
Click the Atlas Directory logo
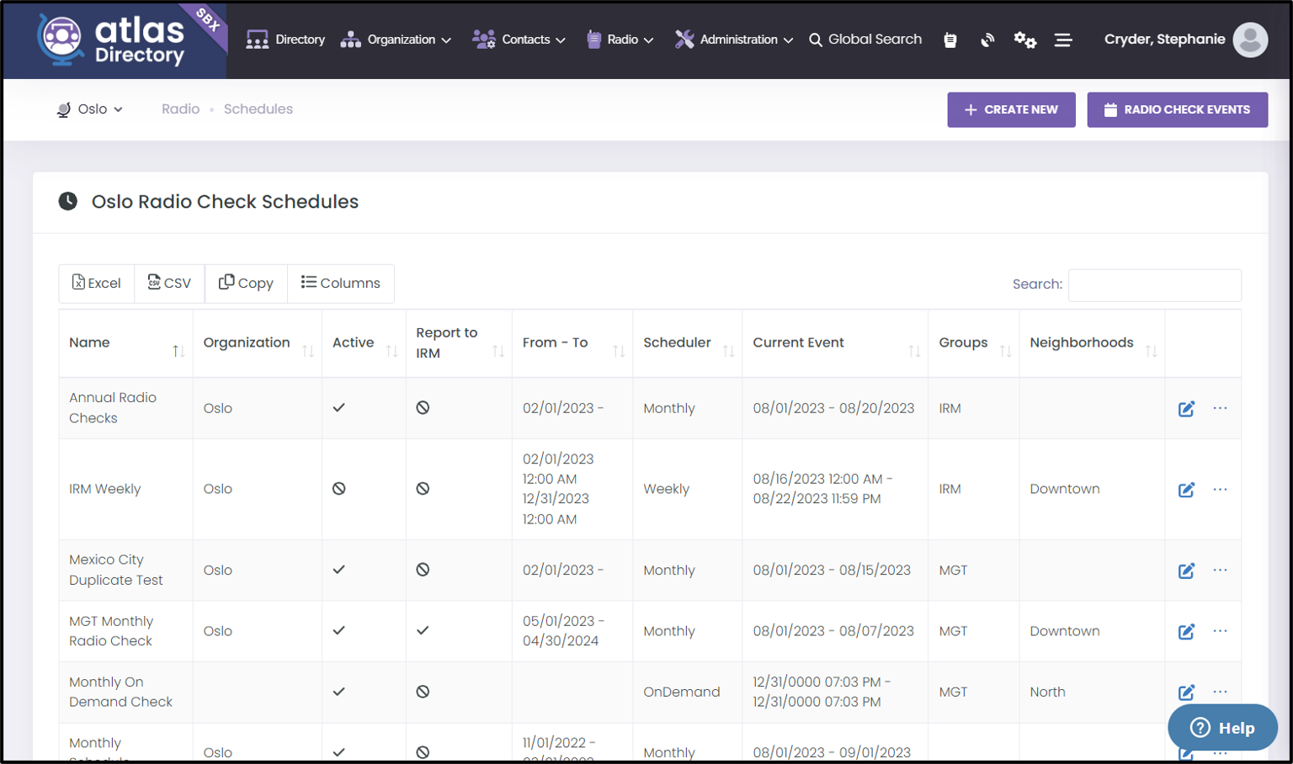(x=111, y=40)
